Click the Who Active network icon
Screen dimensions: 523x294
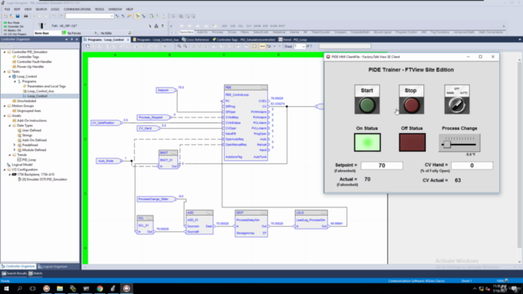coord(156,26)
